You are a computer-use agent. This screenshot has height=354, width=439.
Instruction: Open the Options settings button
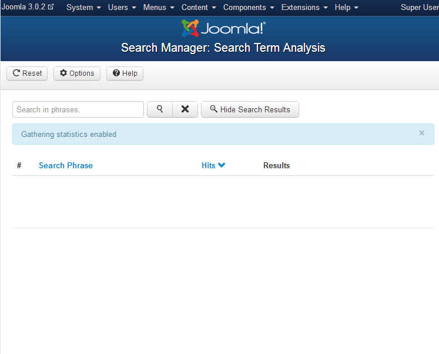(77, 74)
